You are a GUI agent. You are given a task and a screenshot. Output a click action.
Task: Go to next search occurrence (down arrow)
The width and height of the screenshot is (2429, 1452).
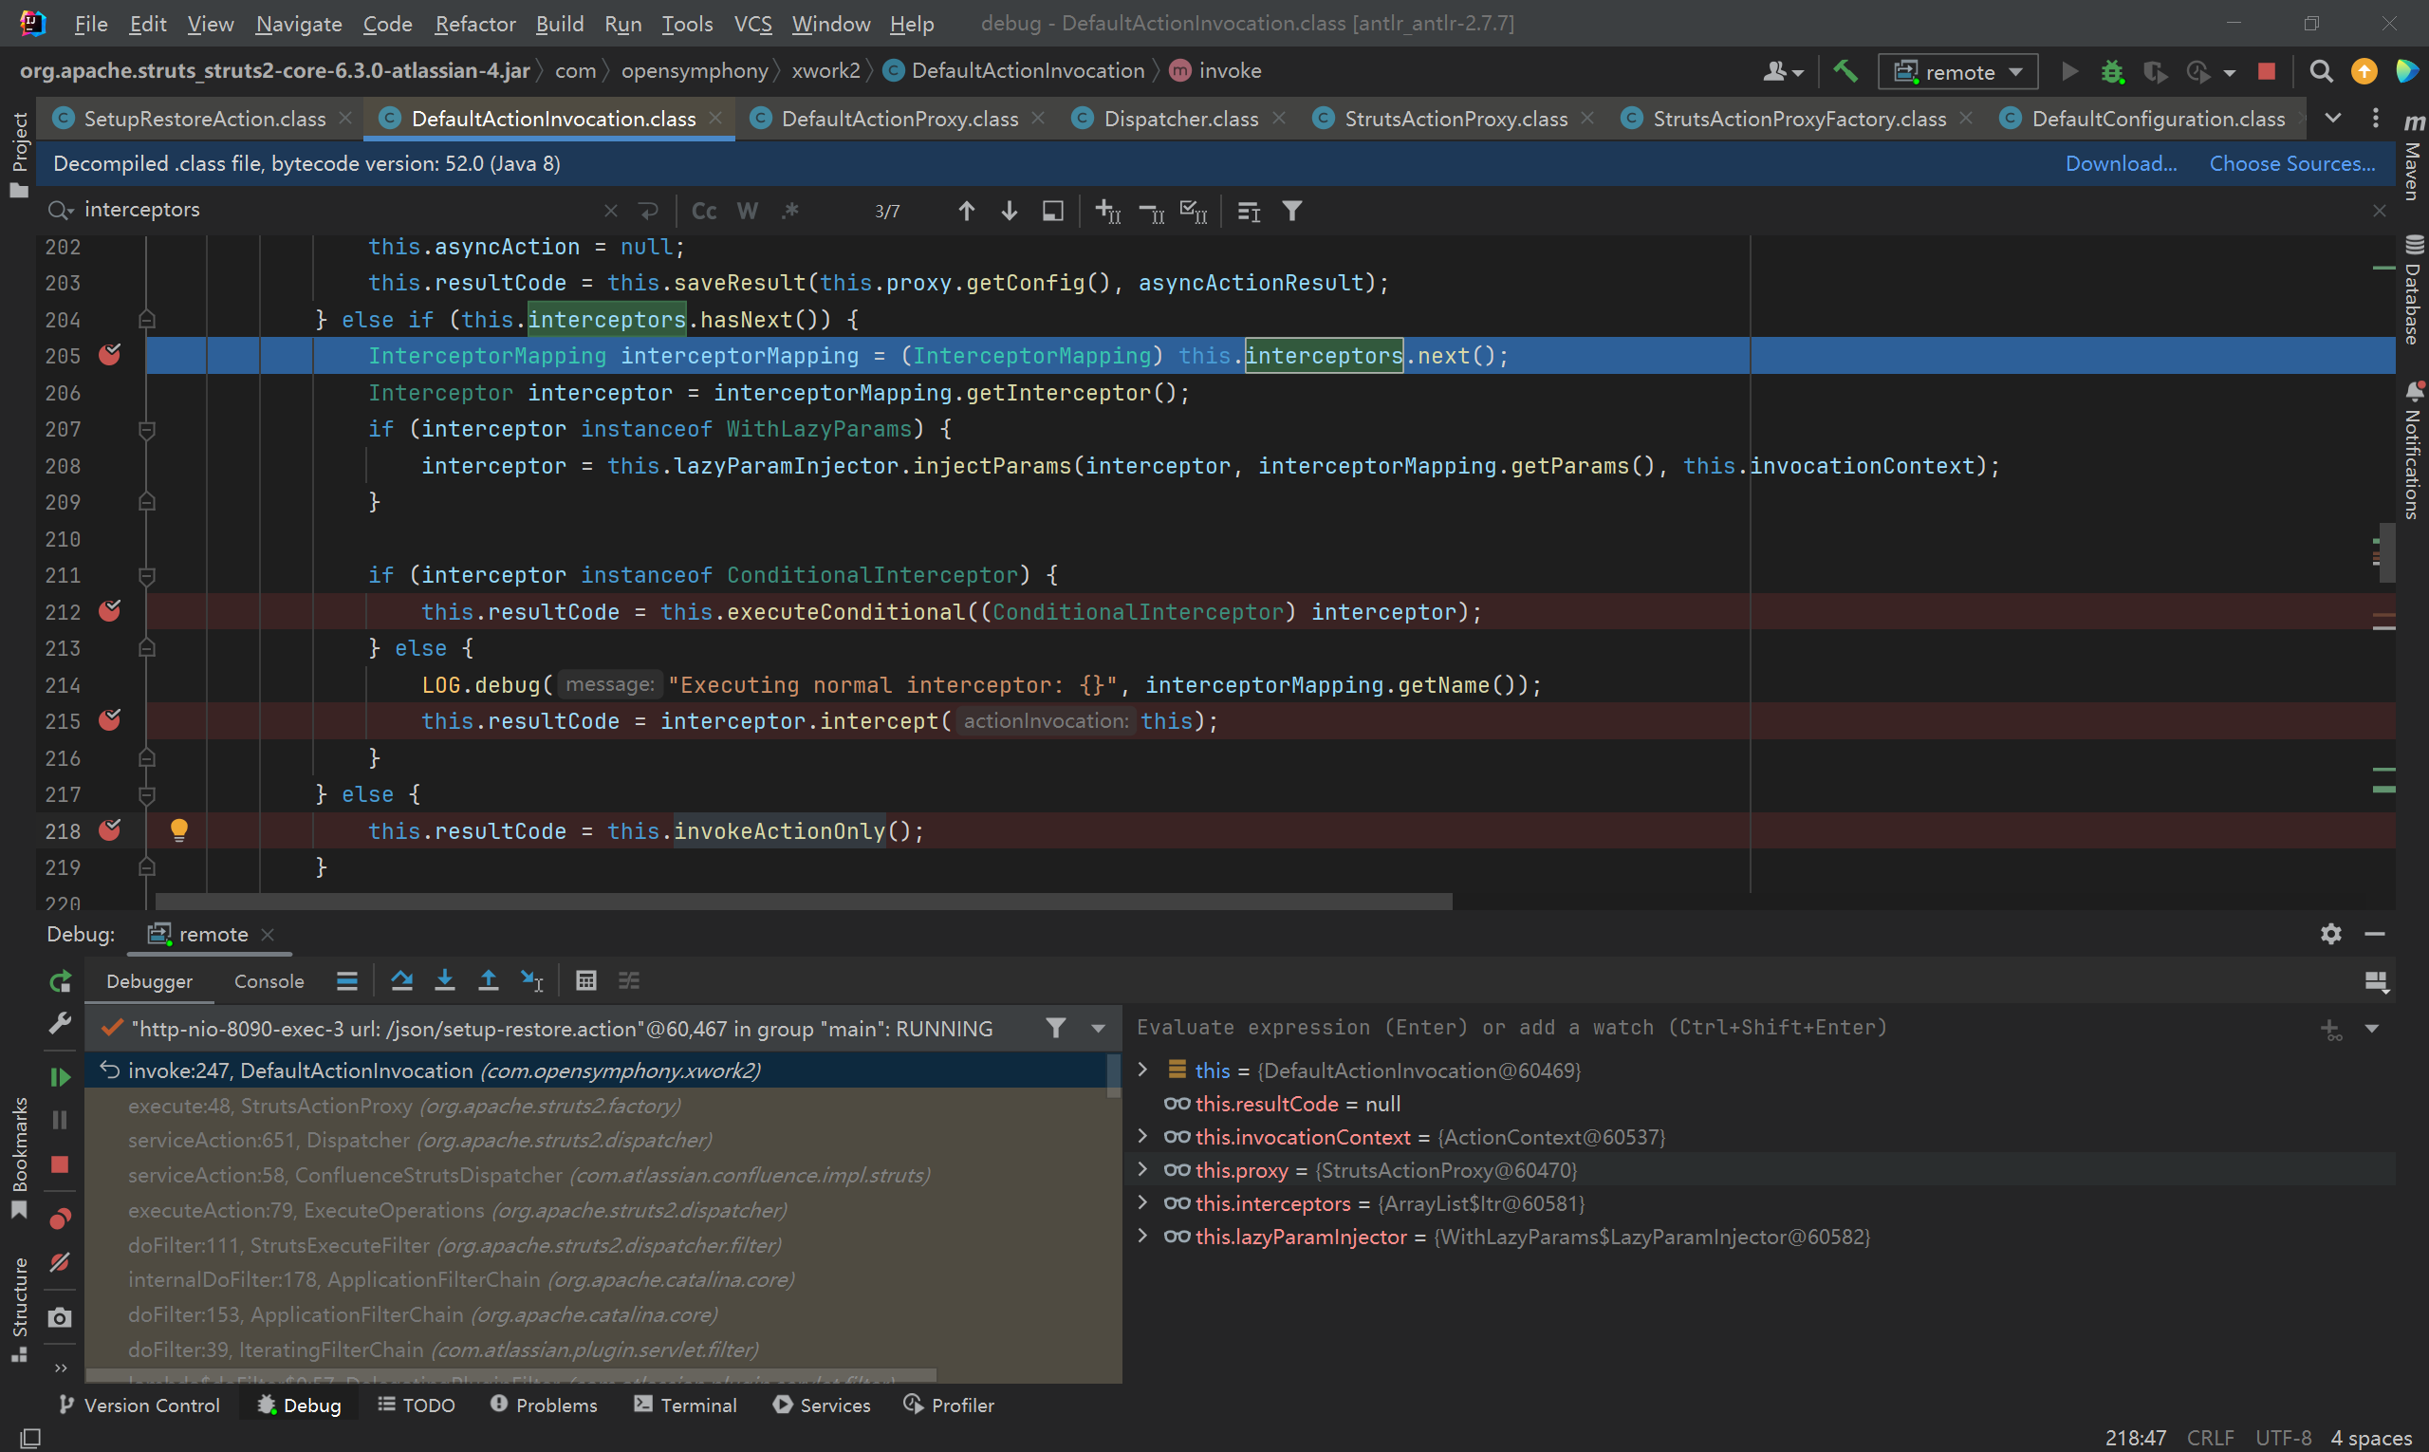pyautogui.click(x=1010, y=211)
